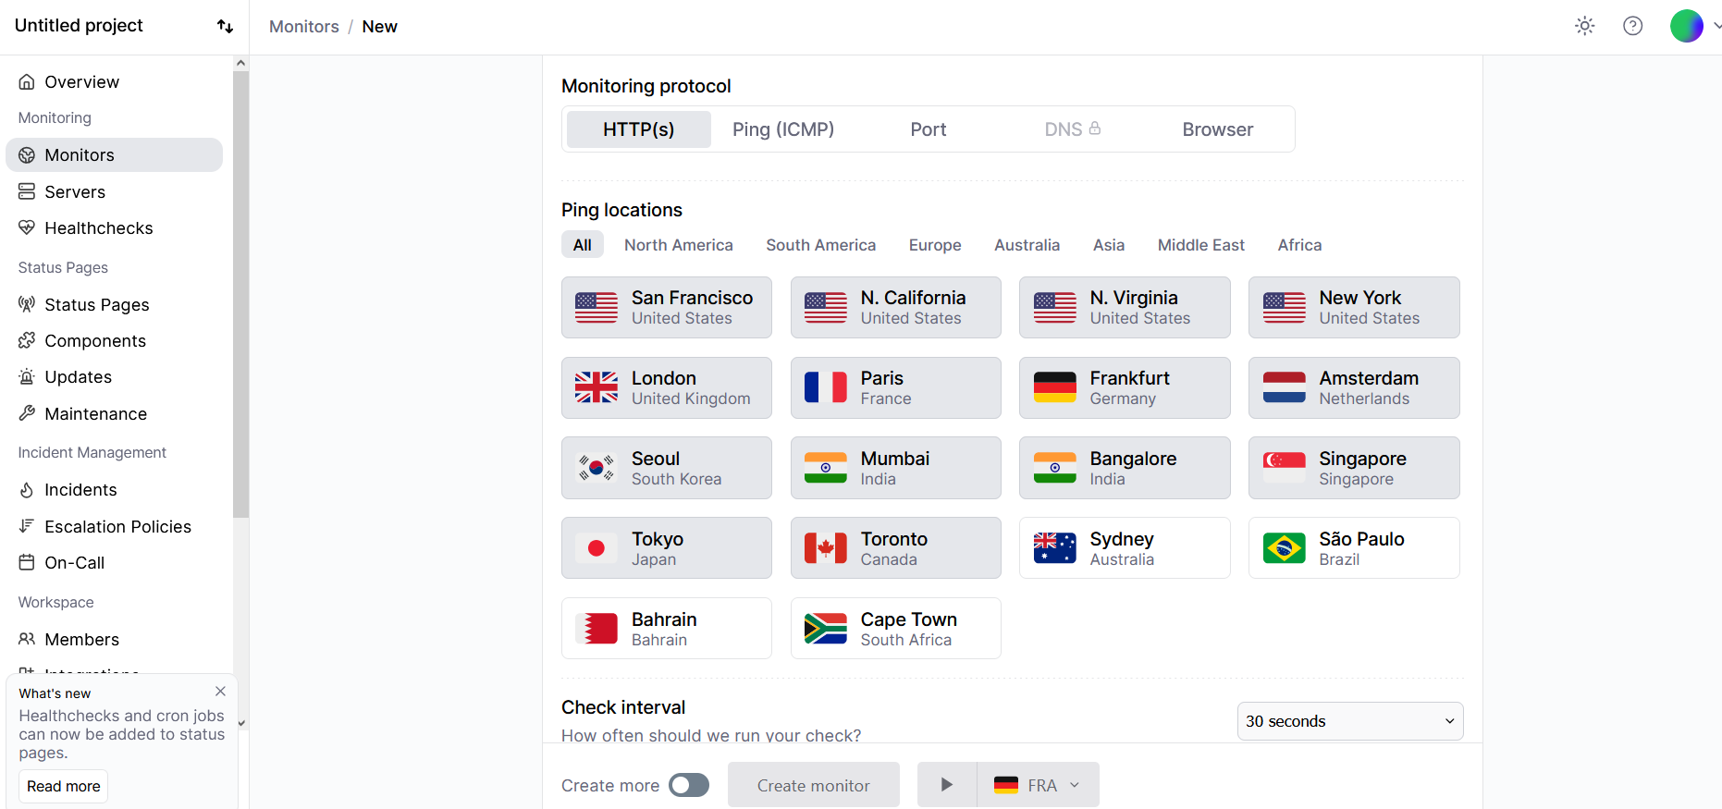Toggle Singapore location card
1722x809 pixels.
[x=1354, y=468]
